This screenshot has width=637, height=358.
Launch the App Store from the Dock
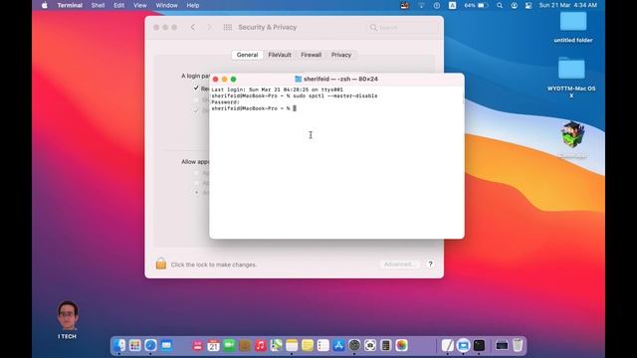tap(338, 345)
